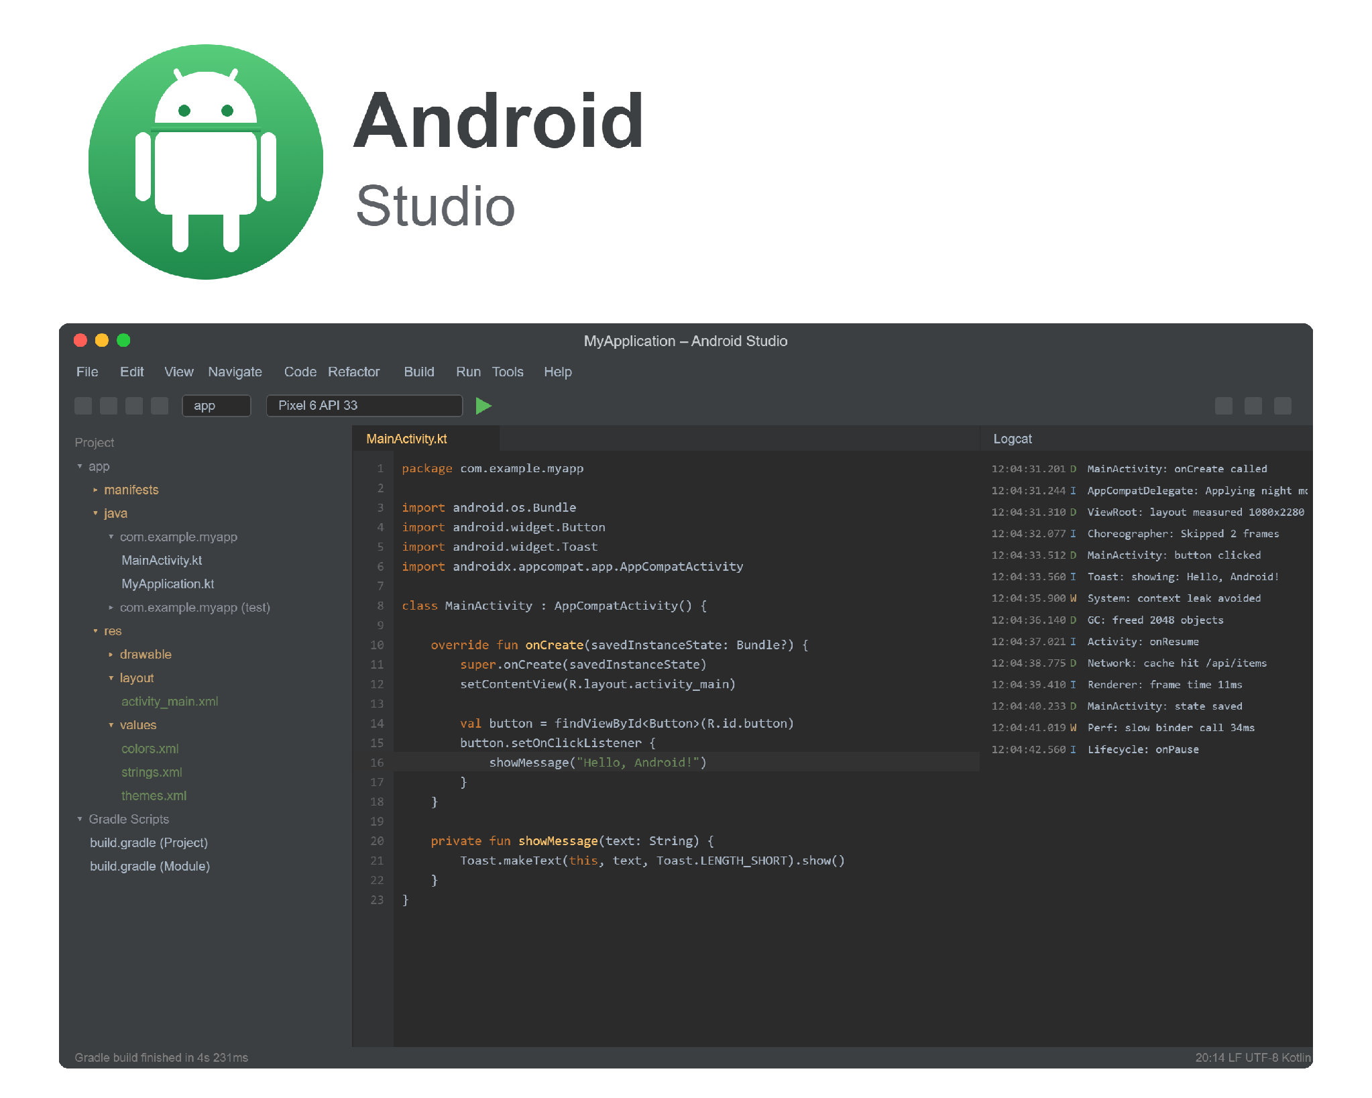Open the View menu

coord(179,372)
